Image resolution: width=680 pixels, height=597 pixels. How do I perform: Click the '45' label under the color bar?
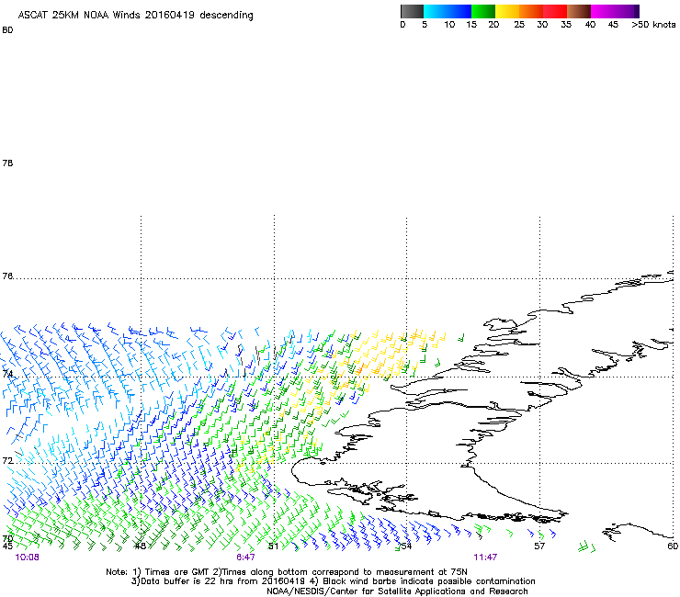coord(613,25)
